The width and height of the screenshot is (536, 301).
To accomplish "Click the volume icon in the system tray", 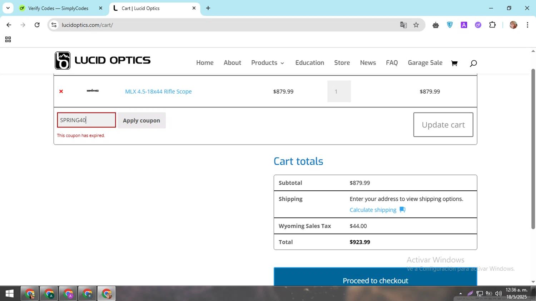I will click(x=498, y=294).
